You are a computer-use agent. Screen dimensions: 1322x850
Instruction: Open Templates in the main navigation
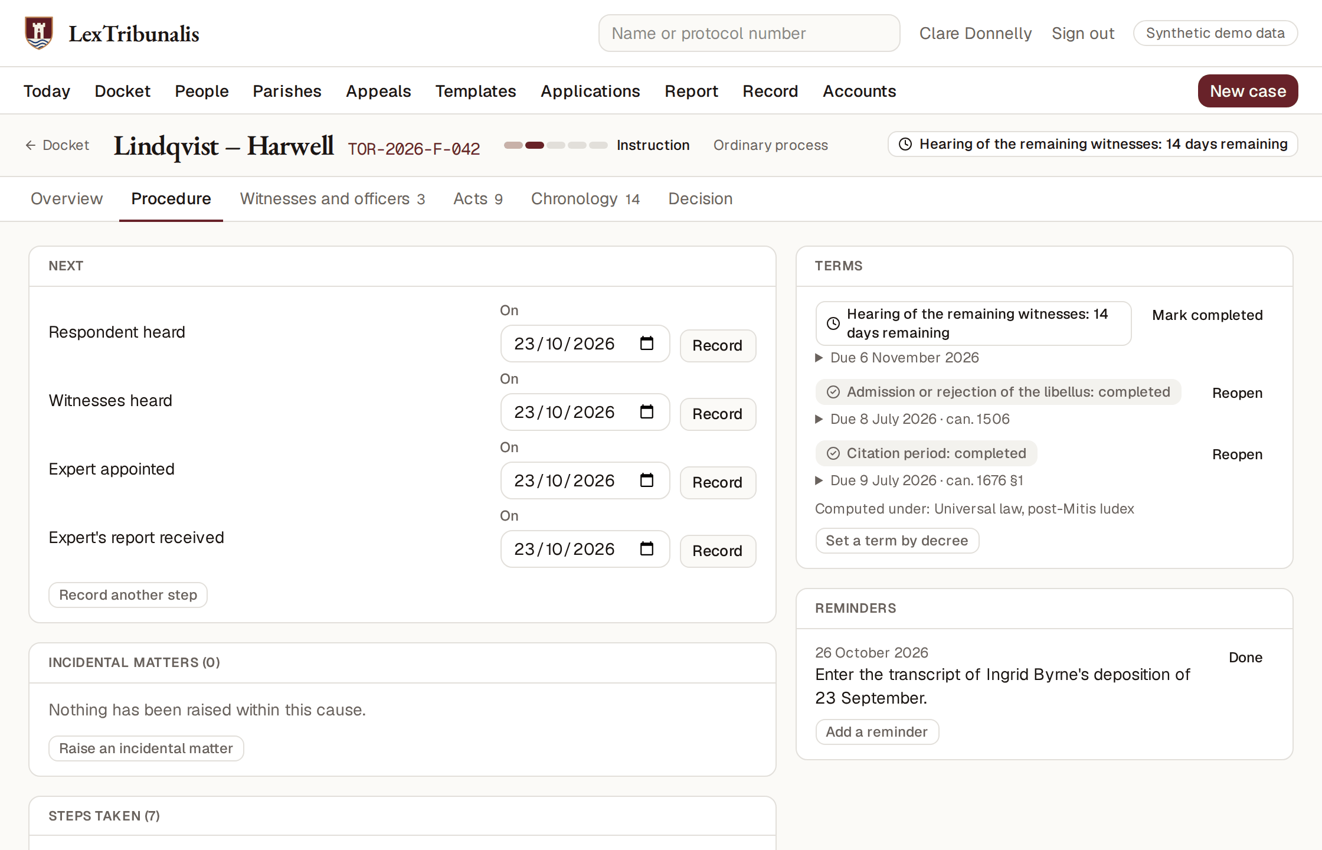(x=476, y=91)
